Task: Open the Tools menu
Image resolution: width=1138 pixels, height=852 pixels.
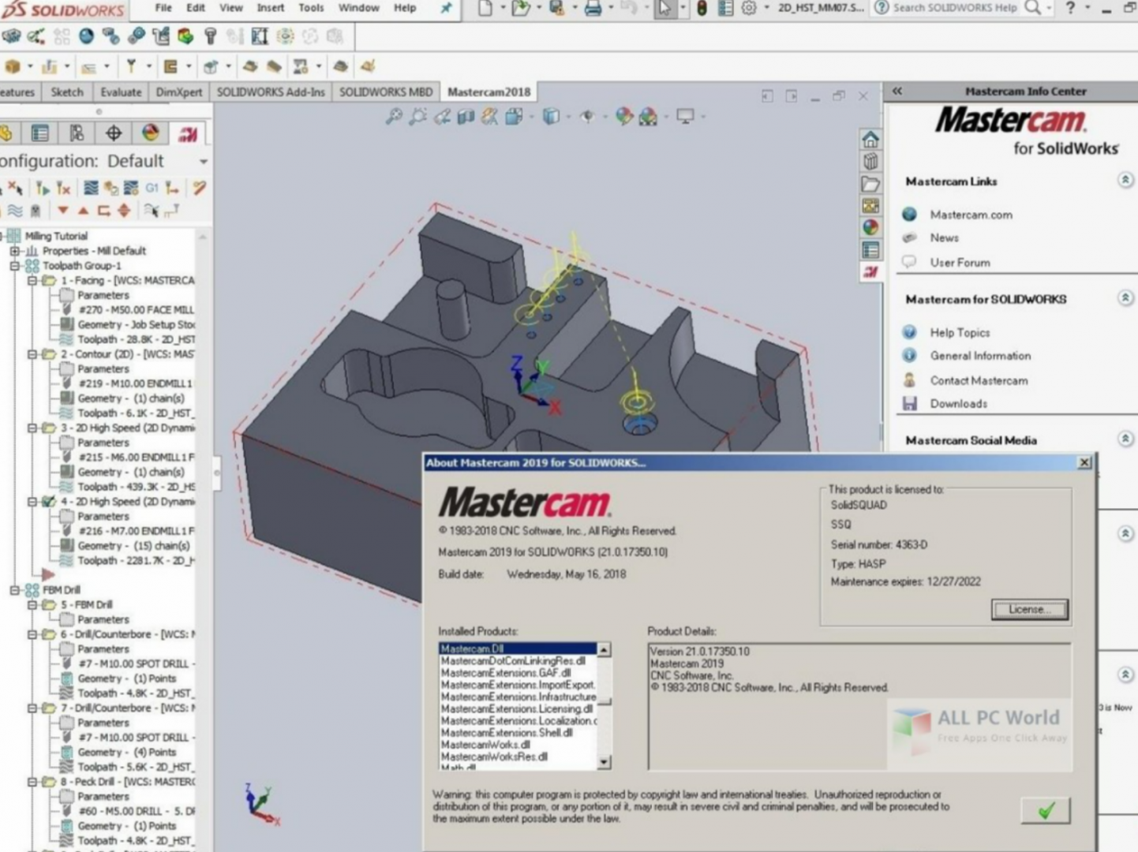Action: pos(311,8)
